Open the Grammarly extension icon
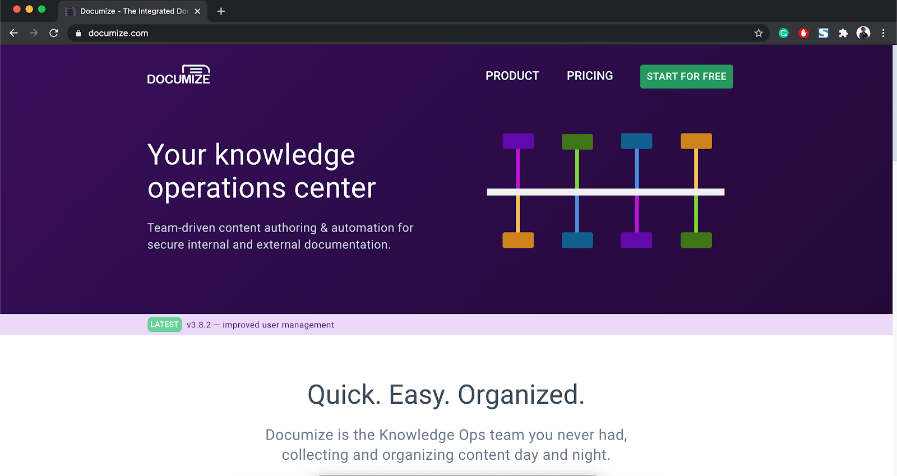This screenshot has height=476, width=897. 784,33
